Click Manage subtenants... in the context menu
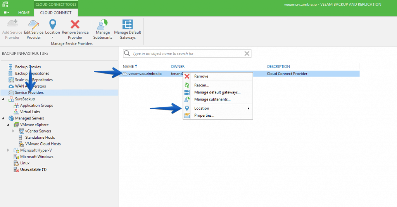 212,99
